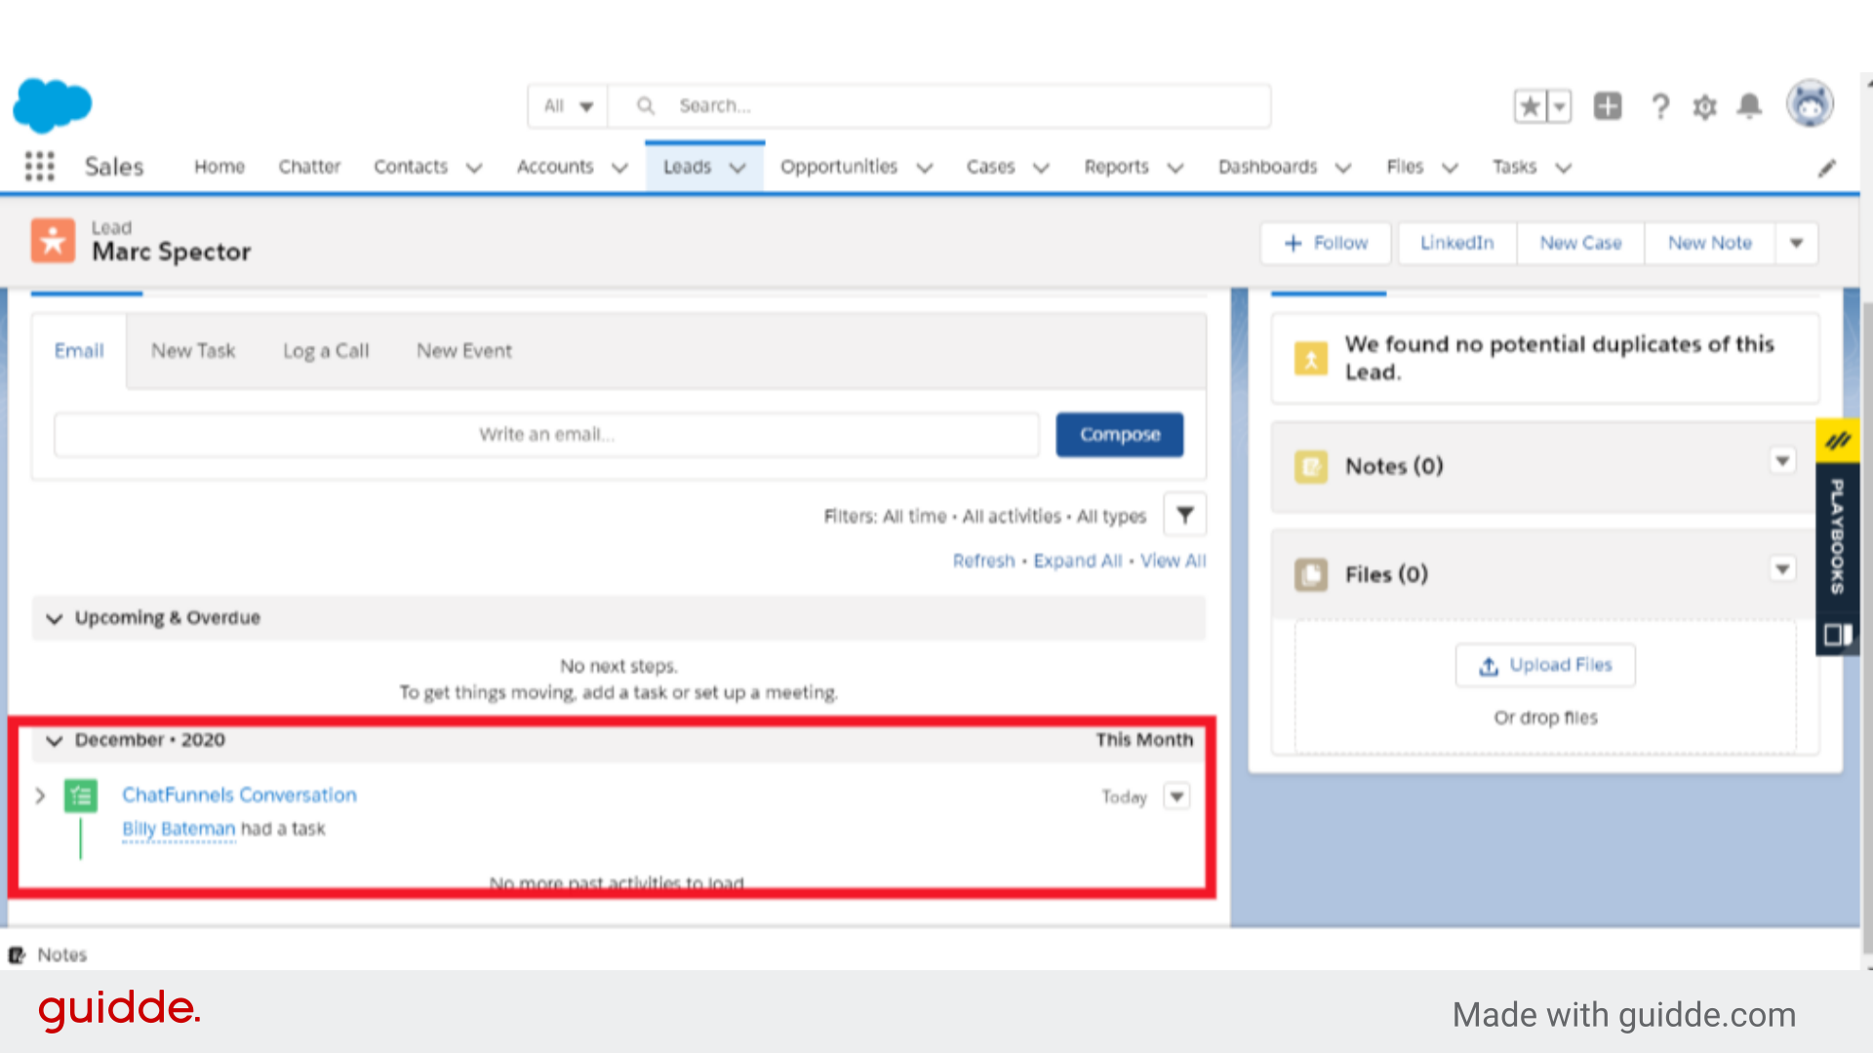Open the Notes (0) card dropdown

pos(1782,460)
